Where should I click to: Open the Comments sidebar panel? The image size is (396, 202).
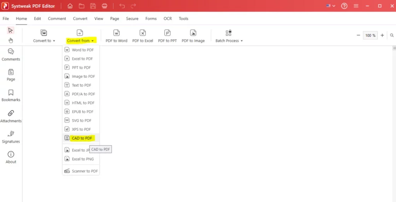tap(11, 55)
